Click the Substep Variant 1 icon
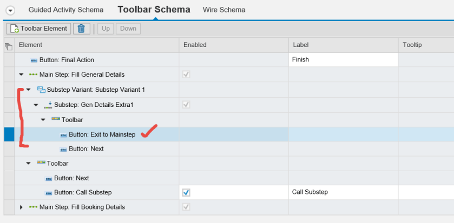 [41, 90]
